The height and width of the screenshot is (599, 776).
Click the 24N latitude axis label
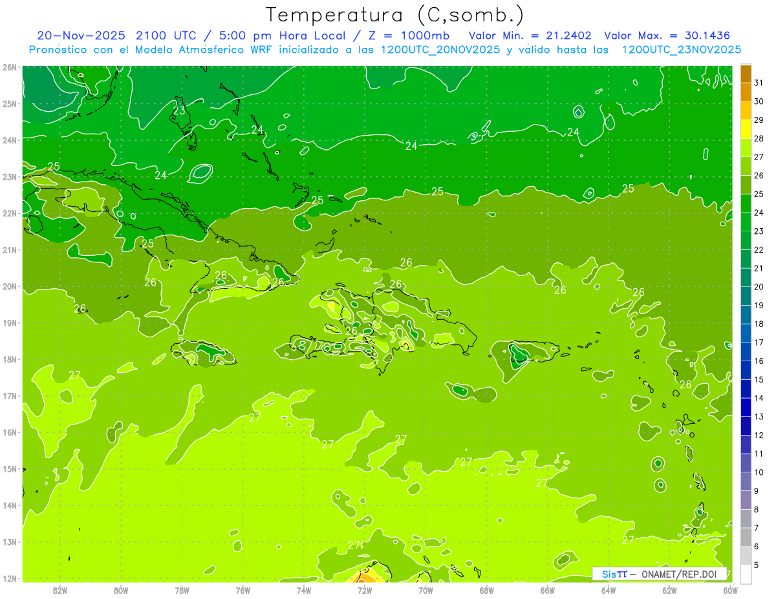click(10, 140)
